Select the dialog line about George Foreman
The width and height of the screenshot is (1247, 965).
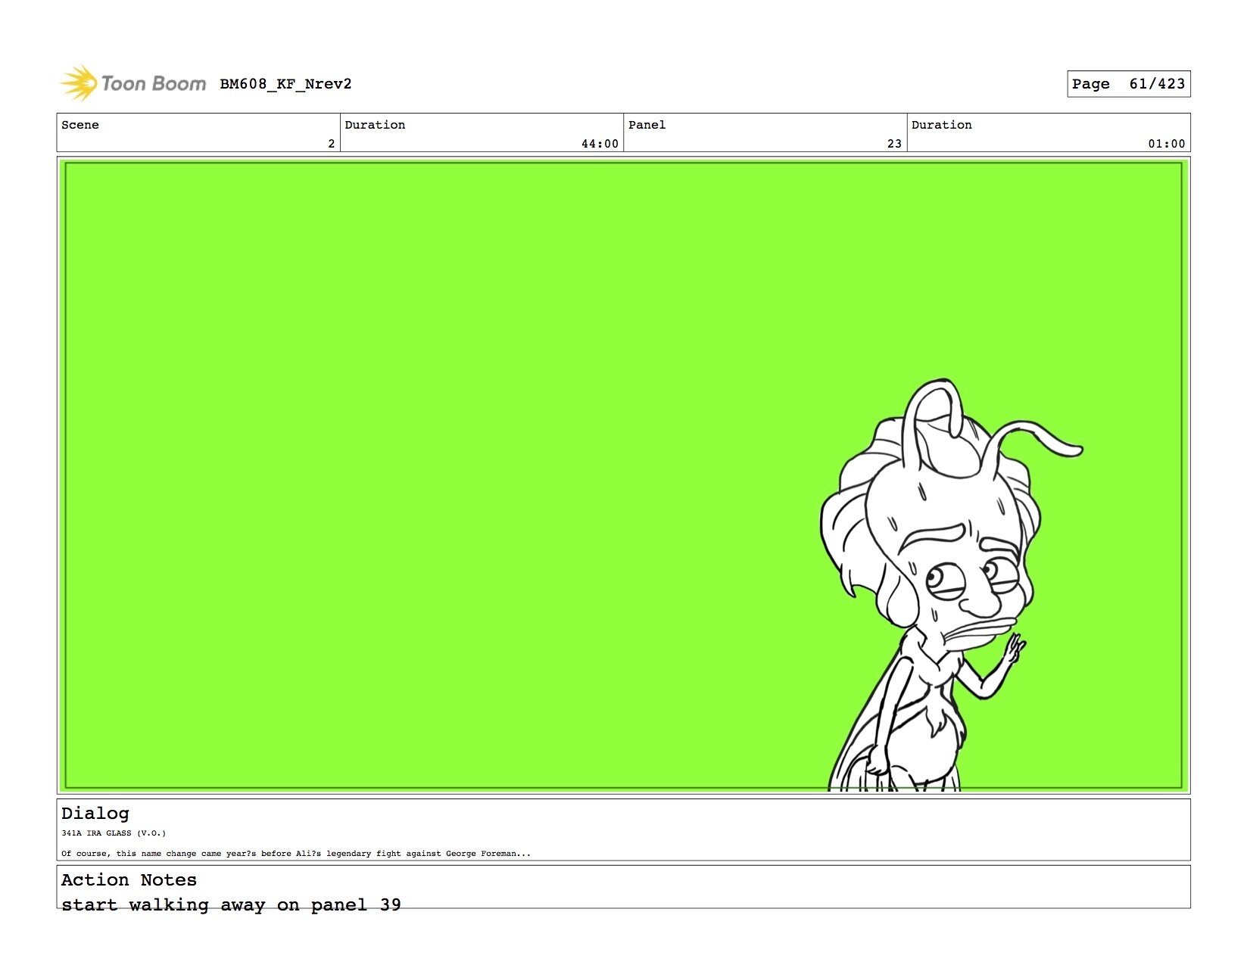pyautogui.click(x=296, y=854)
